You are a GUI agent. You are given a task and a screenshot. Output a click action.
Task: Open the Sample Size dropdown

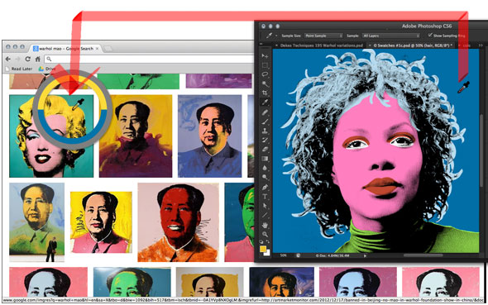[x=323, y=36]
